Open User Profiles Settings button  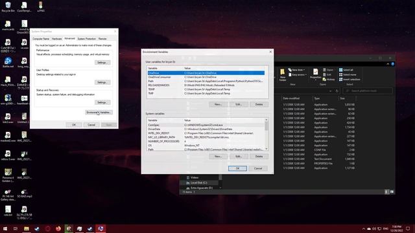(102, 82)
